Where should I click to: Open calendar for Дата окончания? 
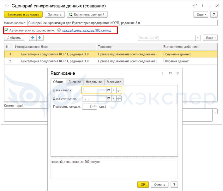click(109, 98)
